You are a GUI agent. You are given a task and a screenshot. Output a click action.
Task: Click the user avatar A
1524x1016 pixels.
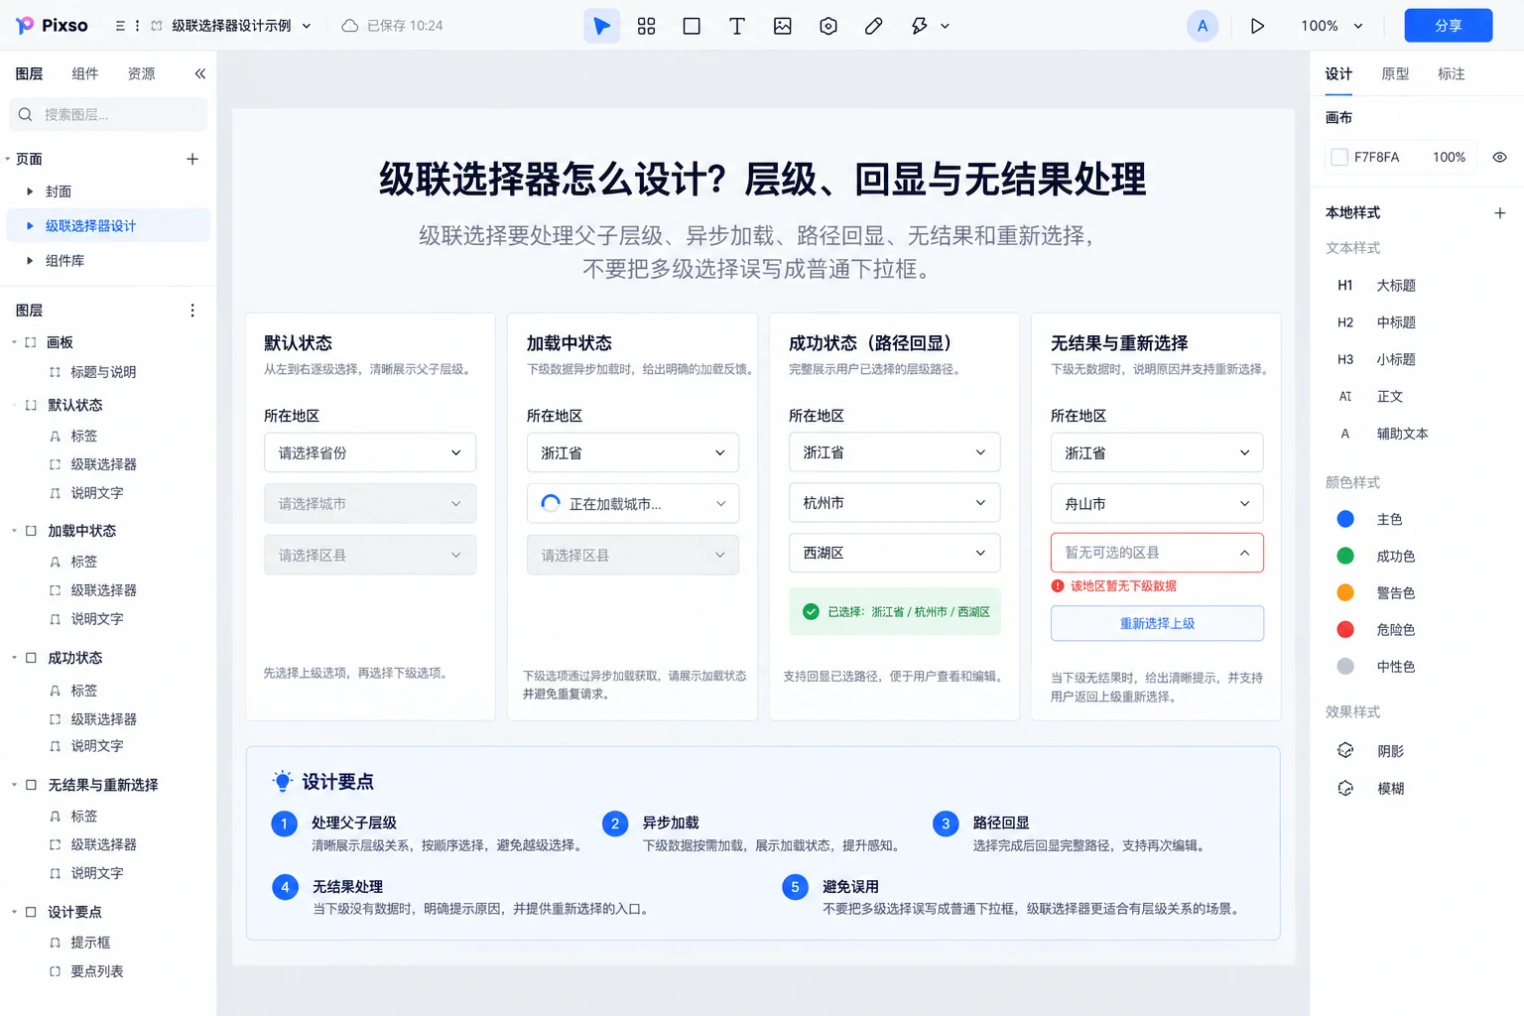coord(1203,26)
